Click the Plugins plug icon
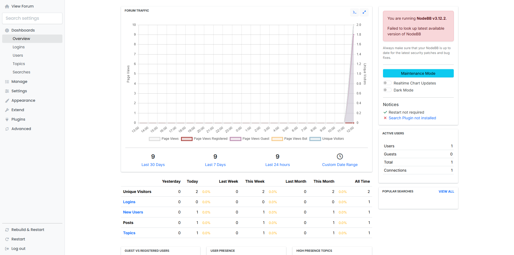514x255 pixels. click(7, 120)
